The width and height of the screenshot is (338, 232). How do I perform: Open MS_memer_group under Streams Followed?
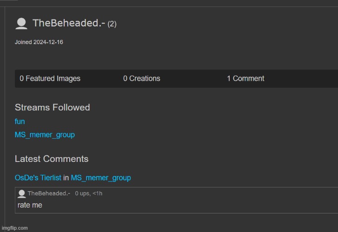45,135
